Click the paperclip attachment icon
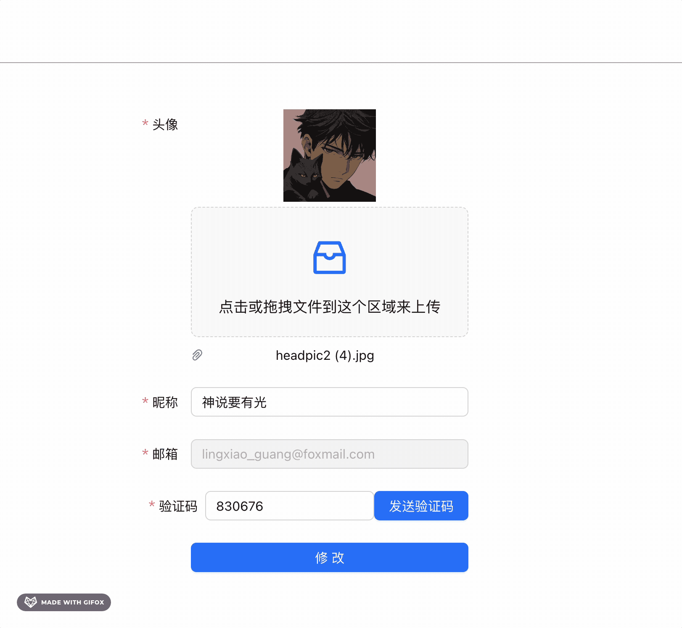 [197, 355]
